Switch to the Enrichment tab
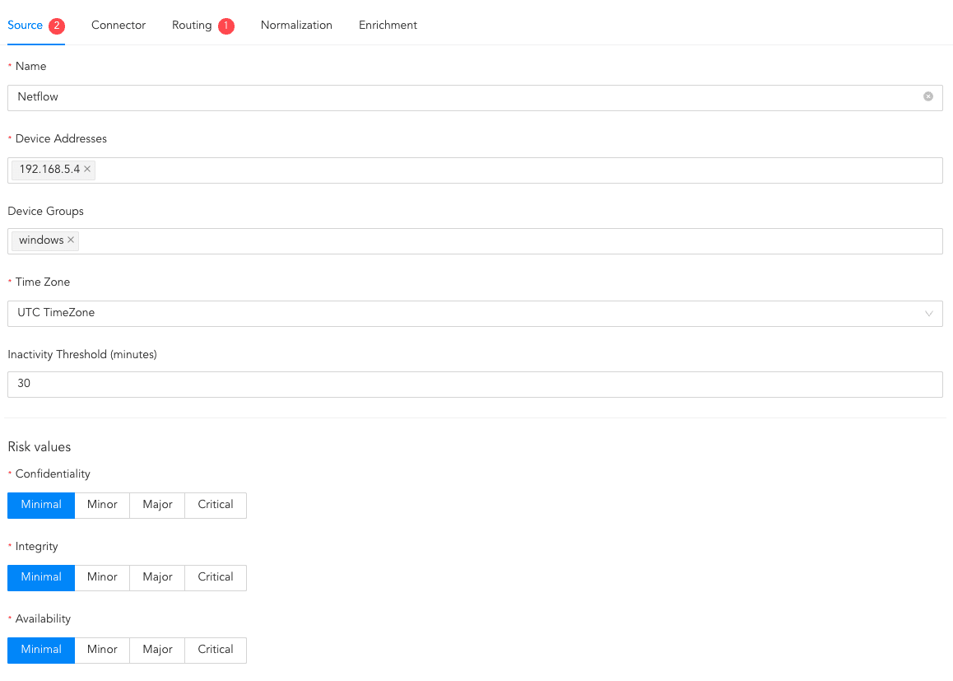 [388, 26]
